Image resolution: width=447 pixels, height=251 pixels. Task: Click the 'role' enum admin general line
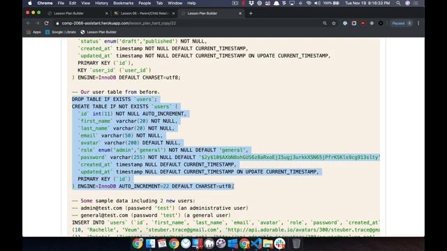(x=163, y=150)
